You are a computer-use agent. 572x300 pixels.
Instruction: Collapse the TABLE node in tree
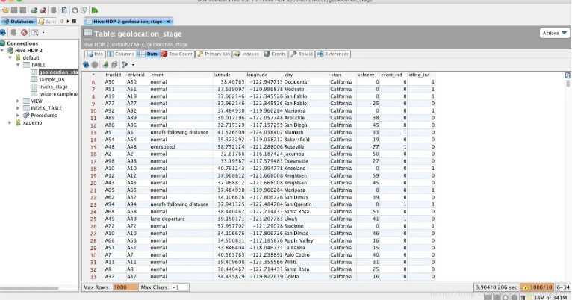click(x=18, y=65)
